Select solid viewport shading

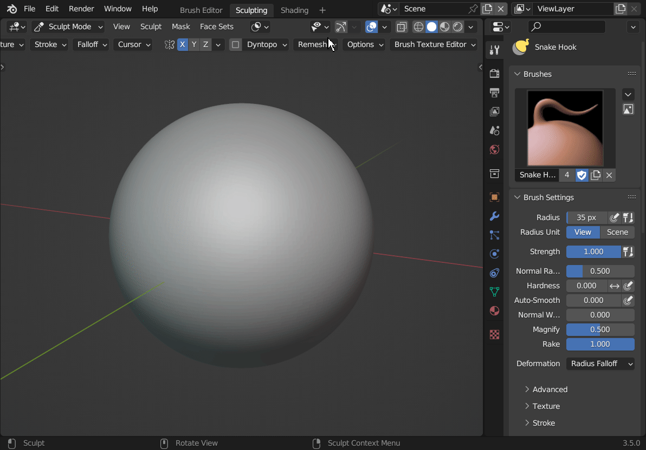[431, 27]
